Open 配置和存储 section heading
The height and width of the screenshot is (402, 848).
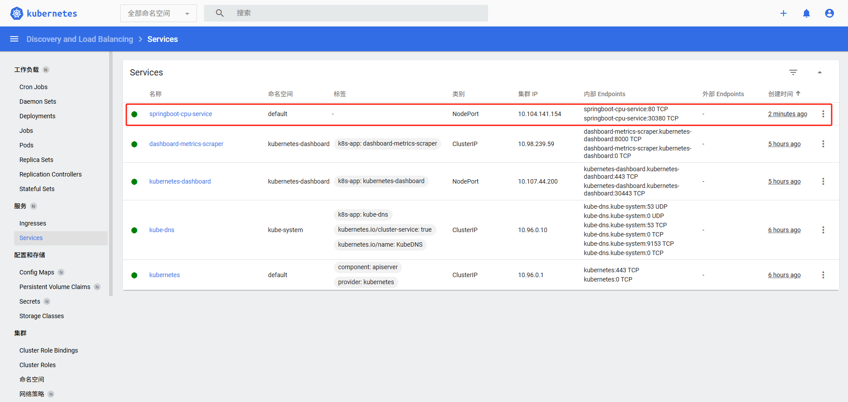tap(30, 255)
